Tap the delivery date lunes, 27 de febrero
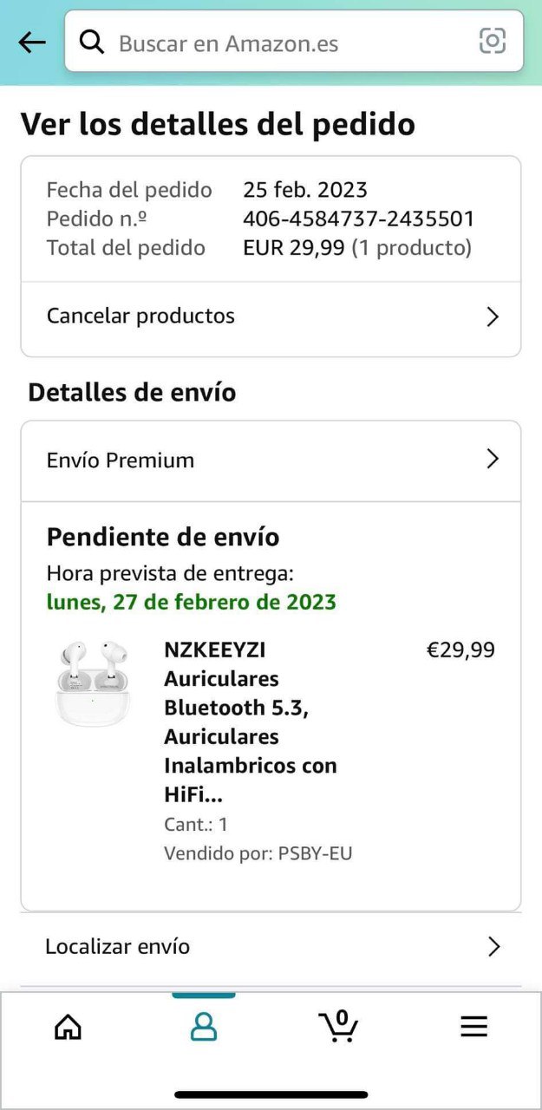The height and width of the screenshot is (1110, 542). point(191,602)
